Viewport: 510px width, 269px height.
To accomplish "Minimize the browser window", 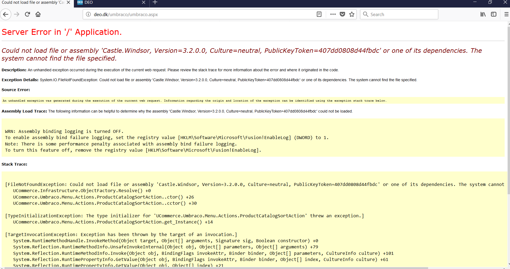I will pos(475,2).
